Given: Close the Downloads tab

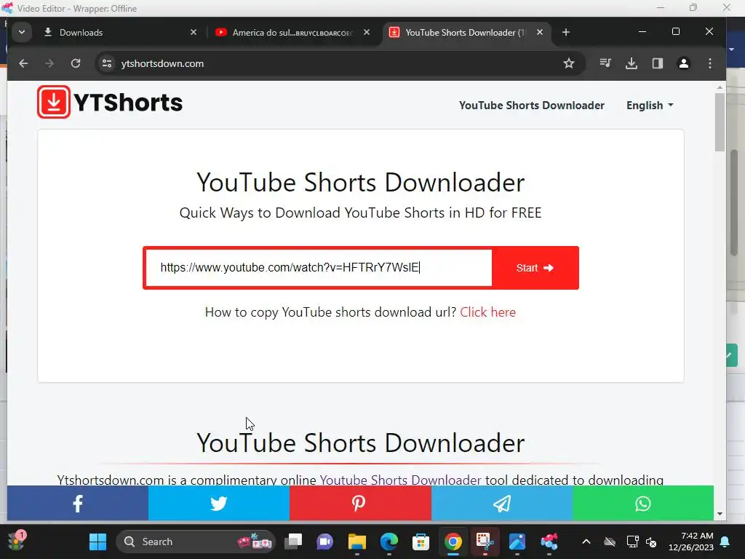Looking at the screenshot, I should (x=194, y=32).
